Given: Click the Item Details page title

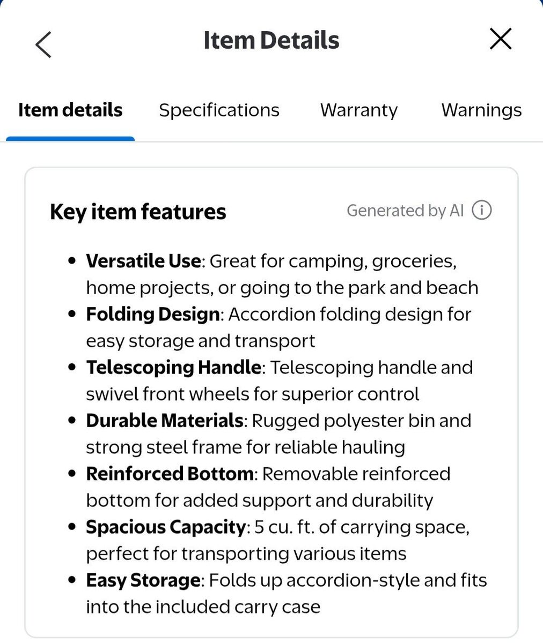Looking at the screenshot, I should pos(271,40).
